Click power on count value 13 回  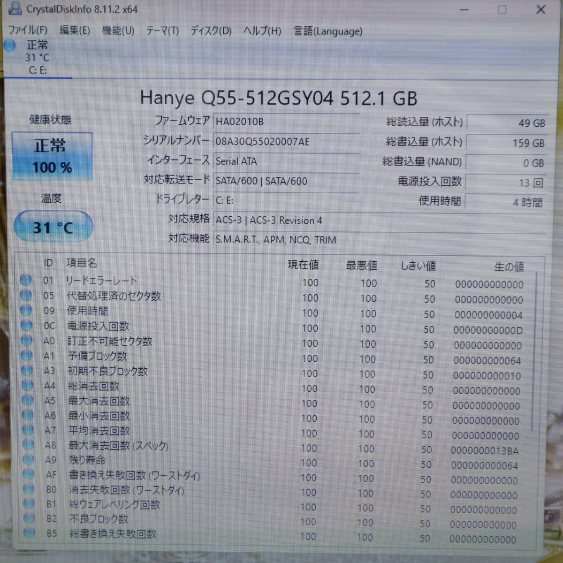(506, 183)
